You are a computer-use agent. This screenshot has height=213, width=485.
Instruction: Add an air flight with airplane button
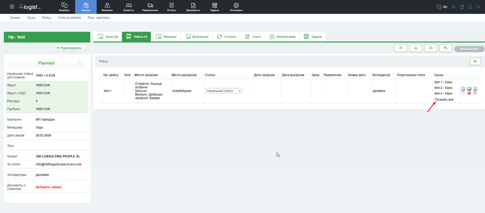click(401, 48)
